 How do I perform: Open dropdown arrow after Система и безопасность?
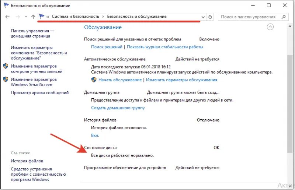[x=103, y=17]
